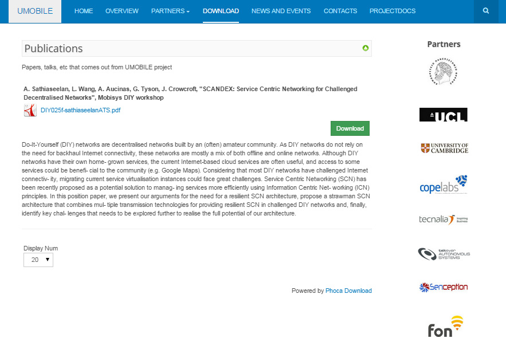Image resolution: width=506 pixels, height=337 pixels.
Task: Open the DIY025f-sathiaseelanATS.pdf link
Action: (80, 110)
